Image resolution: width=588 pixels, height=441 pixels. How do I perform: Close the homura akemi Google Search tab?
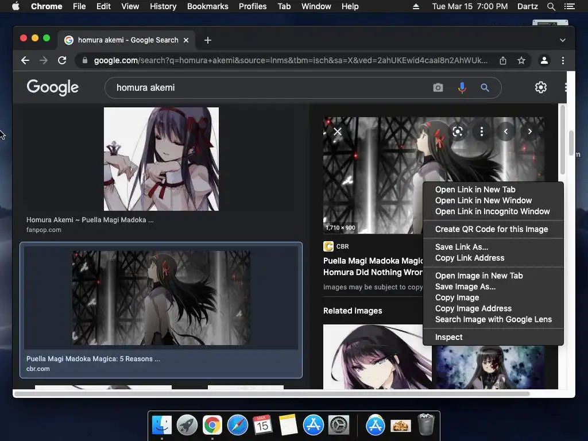[186, 40]
